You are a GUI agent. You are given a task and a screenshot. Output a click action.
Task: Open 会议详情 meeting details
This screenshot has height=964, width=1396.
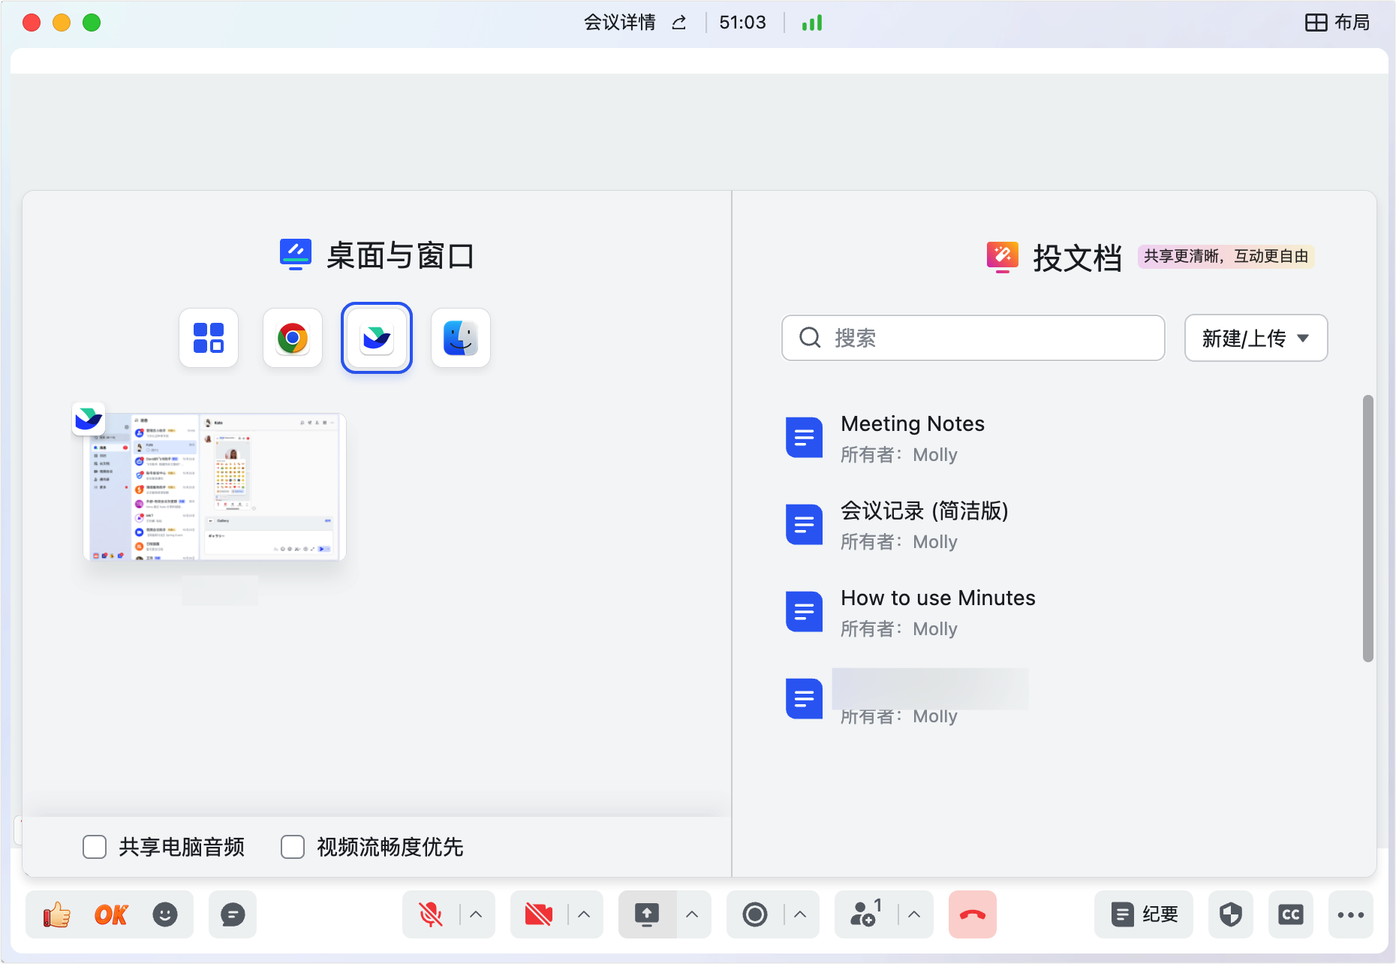coord(618,23)
